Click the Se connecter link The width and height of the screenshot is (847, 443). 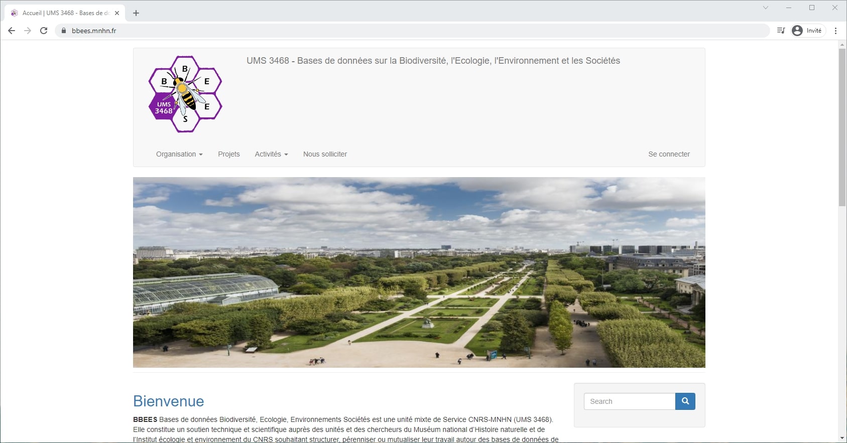coord(669,154)
